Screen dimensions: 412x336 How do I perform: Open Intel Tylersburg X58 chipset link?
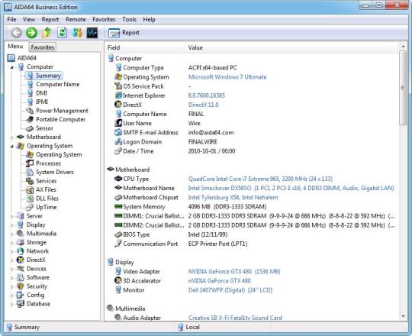tap(233, 198)
